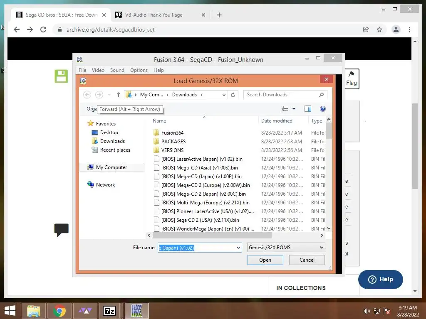Go forward in Chrome browser
The height and width of the screenshot is (319, 426).
pos(30,29)
